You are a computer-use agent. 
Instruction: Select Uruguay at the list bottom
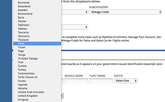[37, 100]
